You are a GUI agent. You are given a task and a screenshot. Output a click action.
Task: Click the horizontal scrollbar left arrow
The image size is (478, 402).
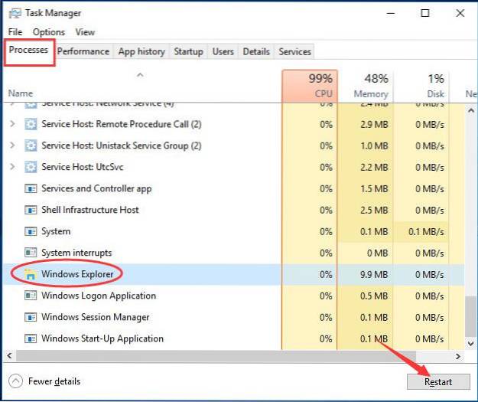[10, 356]
